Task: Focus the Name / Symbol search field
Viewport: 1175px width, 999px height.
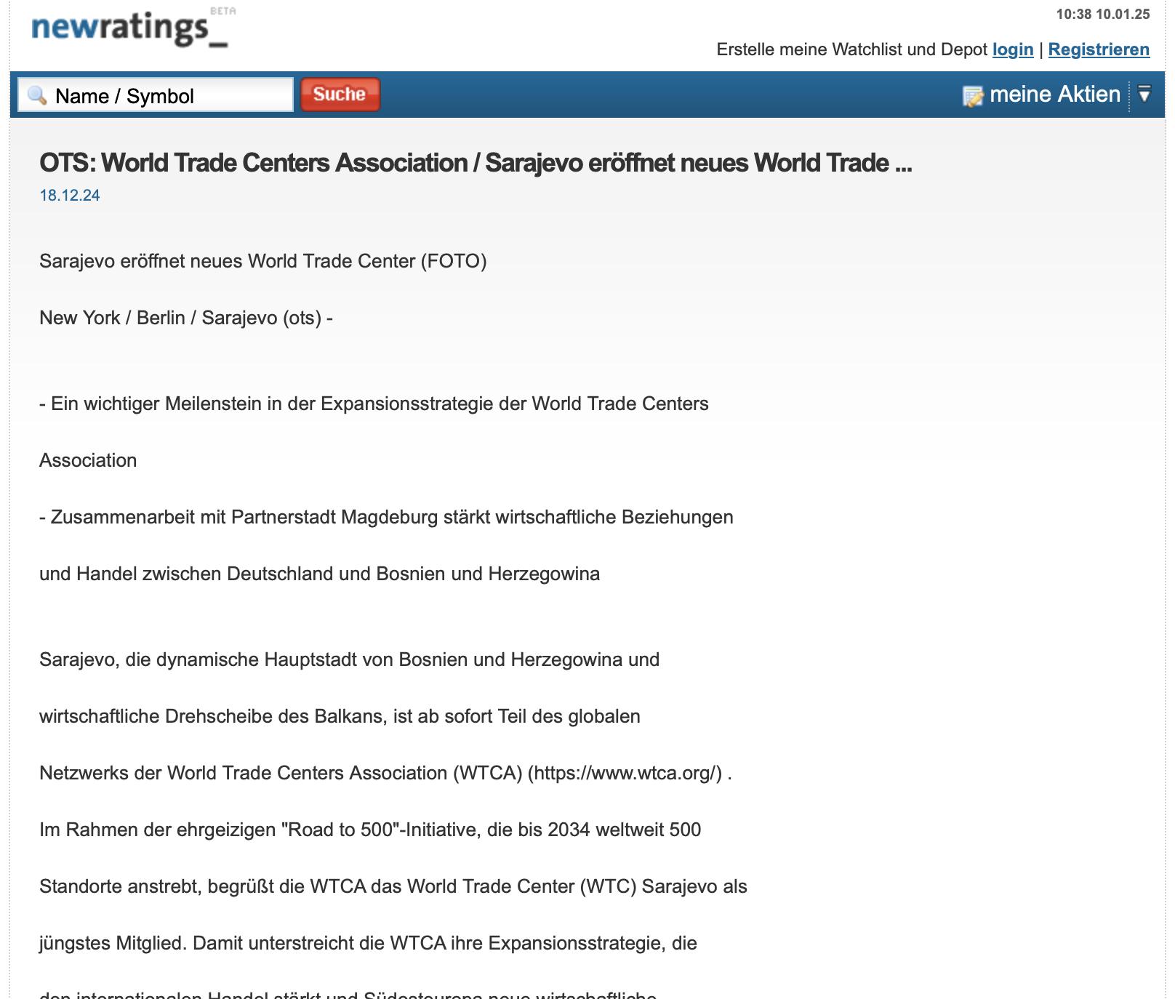Action: (x=156, y=95)
